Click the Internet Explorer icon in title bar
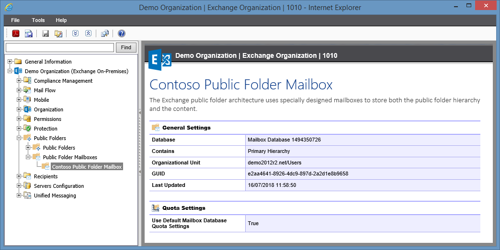Viewport: 500px width, 250px height. 8,7
